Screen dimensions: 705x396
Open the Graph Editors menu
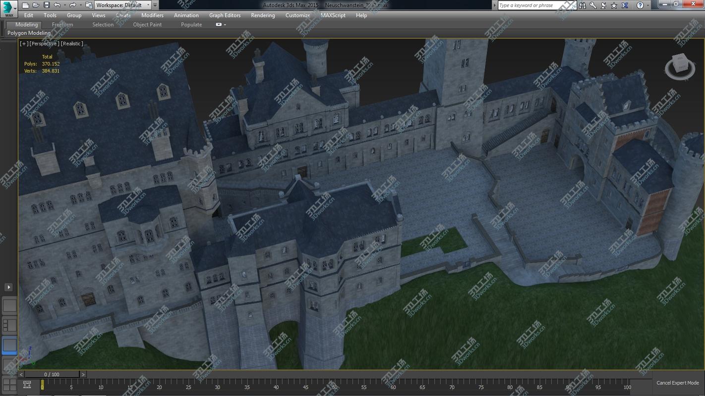coord(225,15)
